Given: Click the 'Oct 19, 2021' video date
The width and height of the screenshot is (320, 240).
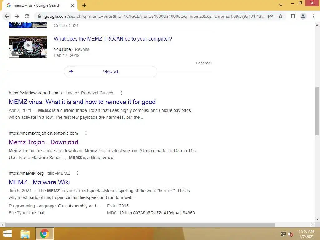Looking at the screenshot, I should pyautogui.click(x=66, y=26).
